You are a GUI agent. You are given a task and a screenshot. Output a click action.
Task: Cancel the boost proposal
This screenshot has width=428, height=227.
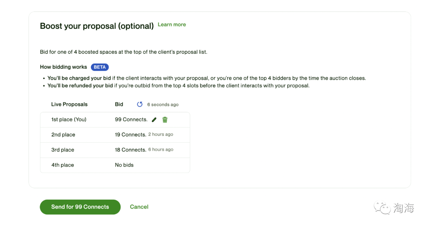coord(139,207)
